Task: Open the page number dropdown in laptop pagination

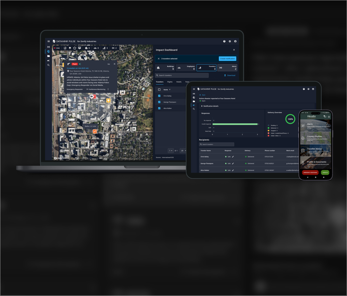Action: [171, 151]
